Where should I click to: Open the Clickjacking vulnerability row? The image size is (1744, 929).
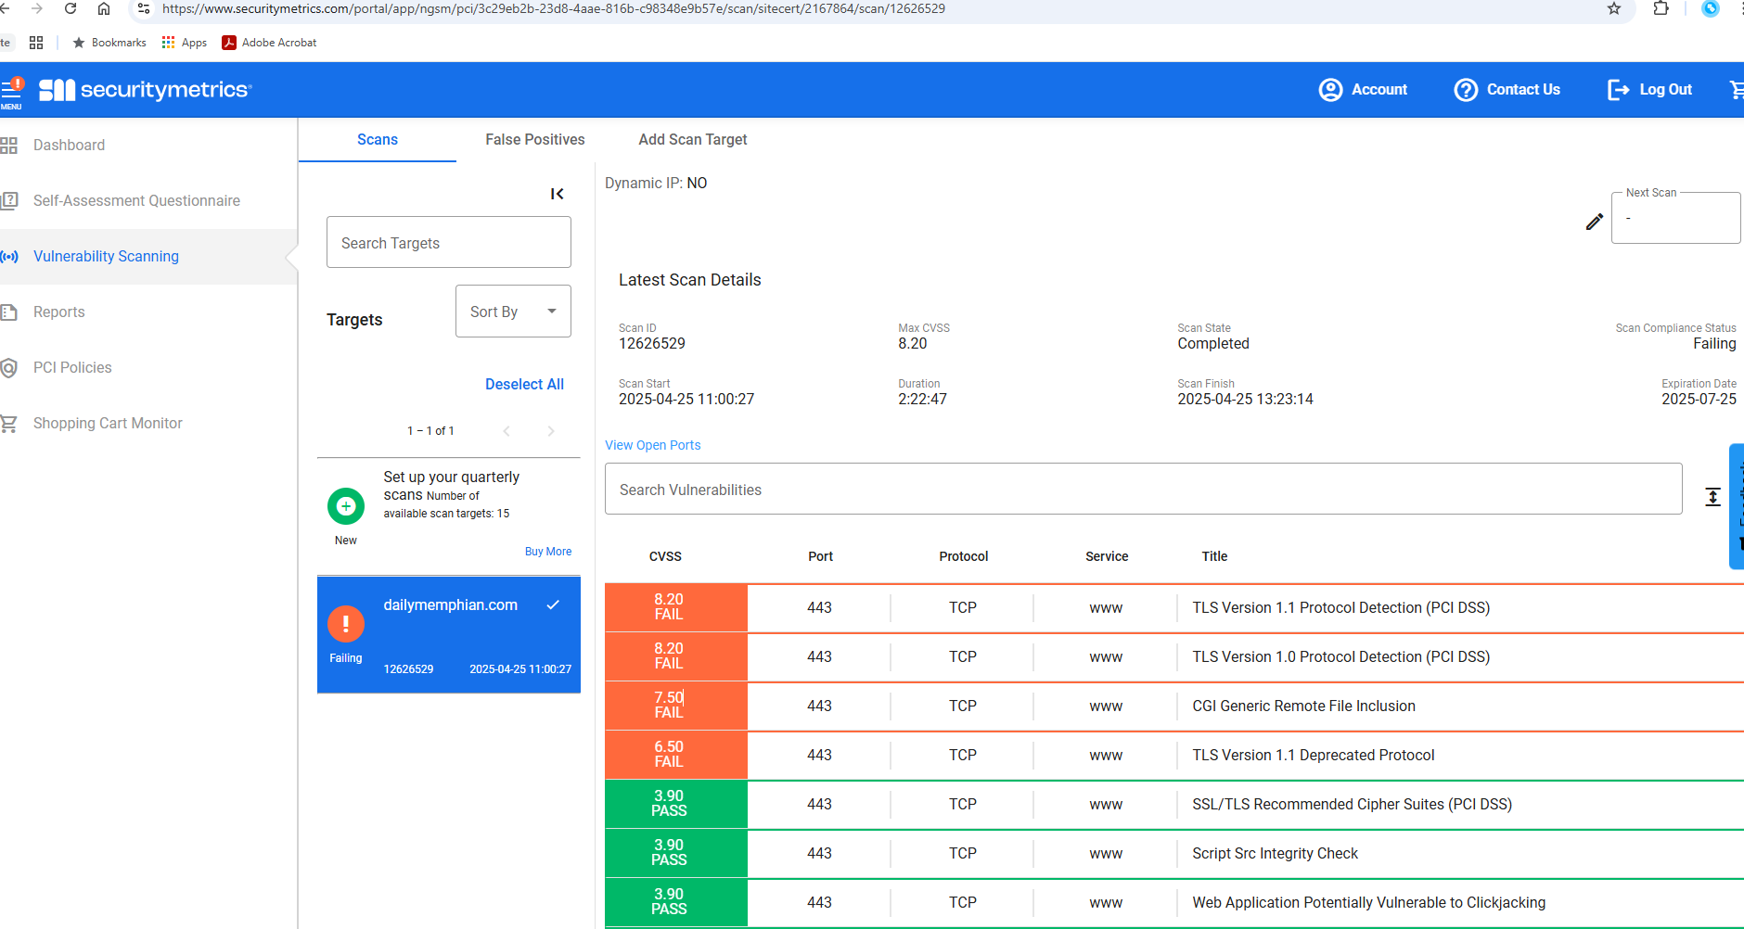tap(1174, 903)
